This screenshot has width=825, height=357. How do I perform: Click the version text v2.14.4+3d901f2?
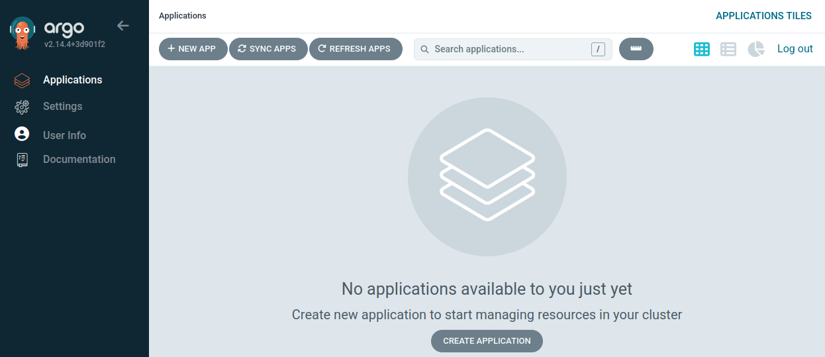[x=75, y=45]
